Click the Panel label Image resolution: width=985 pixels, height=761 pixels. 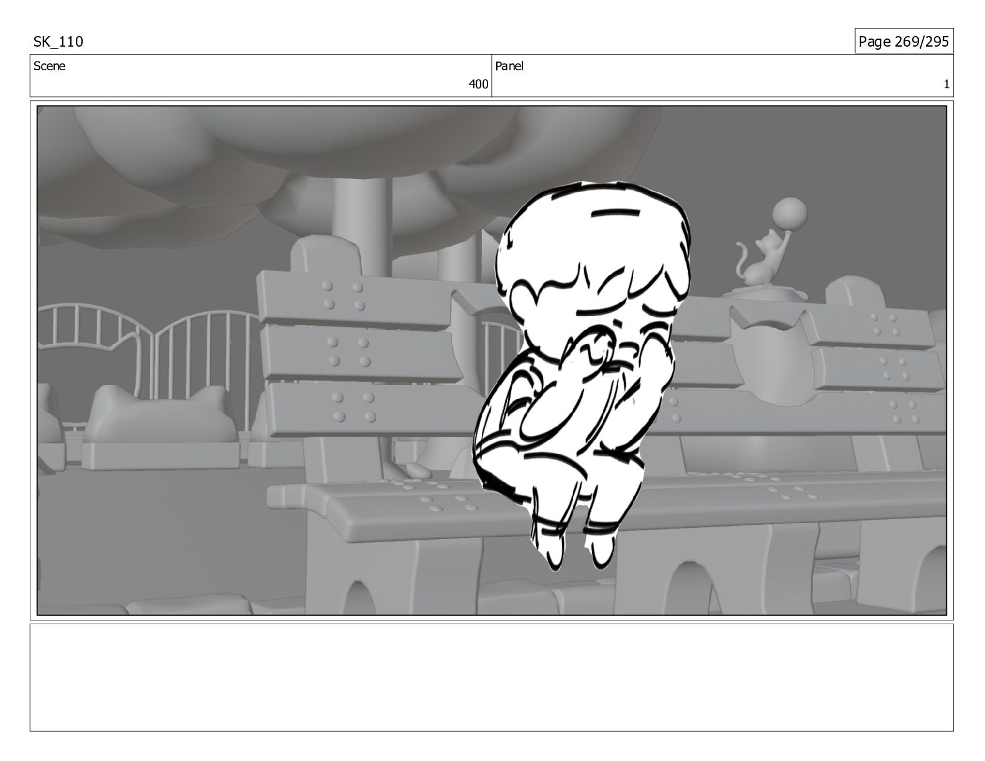coord(509,66)
